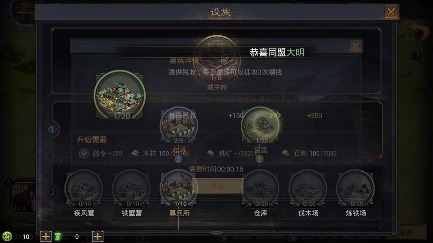Open the 校场 training ground building

click(x=179, y=126)
